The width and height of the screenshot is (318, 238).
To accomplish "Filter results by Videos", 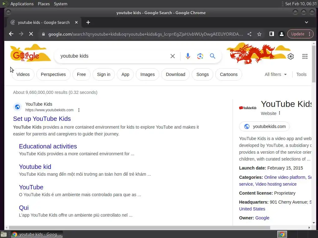I will [x=23, y=74].
